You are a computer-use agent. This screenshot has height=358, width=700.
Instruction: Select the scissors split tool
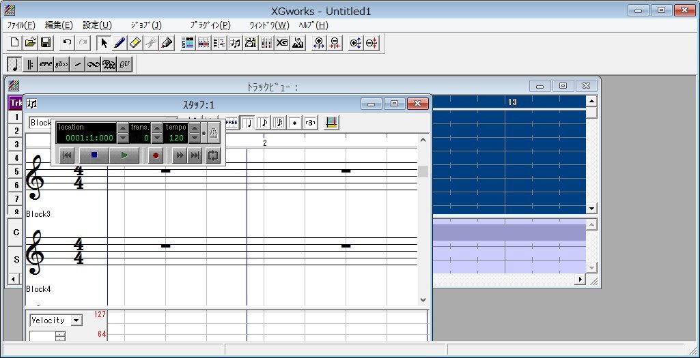(x=151, y=43)
